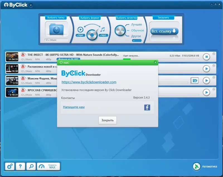Click the music note format icon
This screenshot has height=177, width=223.
pyautogui.click(x=103, y=29)
